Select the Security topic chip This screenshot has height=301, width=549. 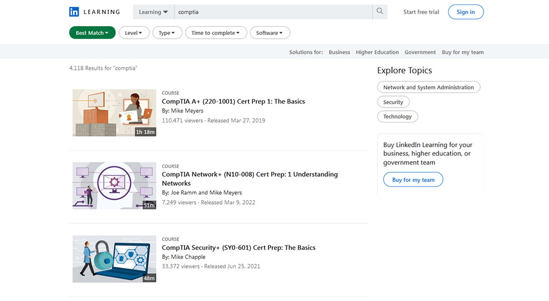tap(393, 102)
